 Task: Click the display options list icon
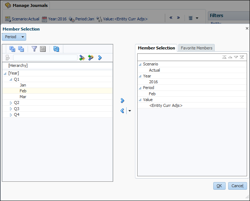click(43, 49)
